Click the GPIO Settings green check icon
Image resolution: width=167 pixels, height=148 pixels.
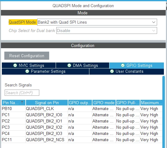point(123,65)
